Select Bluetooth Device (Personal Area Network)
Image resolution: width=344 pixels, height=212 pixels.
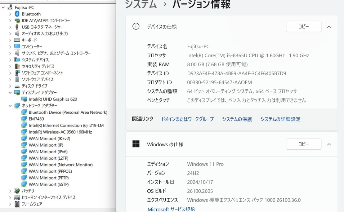[x=68, y=112]
